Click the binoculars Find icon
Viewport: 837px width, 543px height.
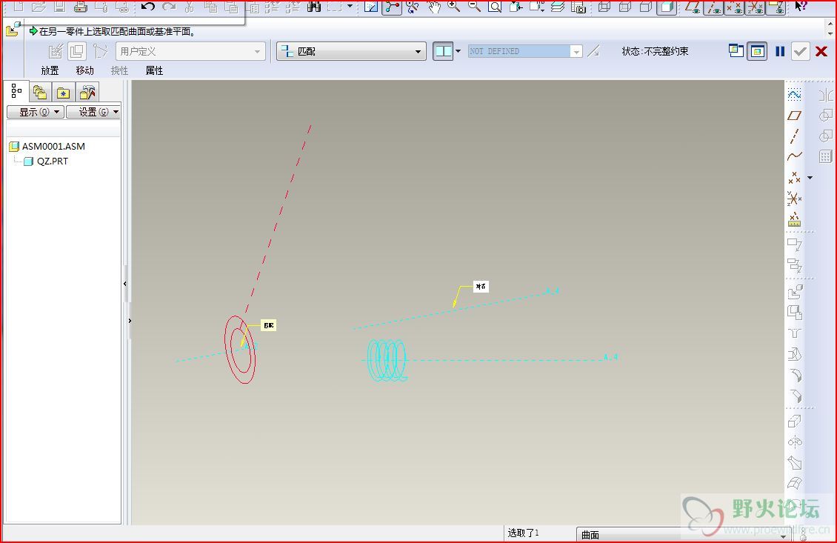314,7
